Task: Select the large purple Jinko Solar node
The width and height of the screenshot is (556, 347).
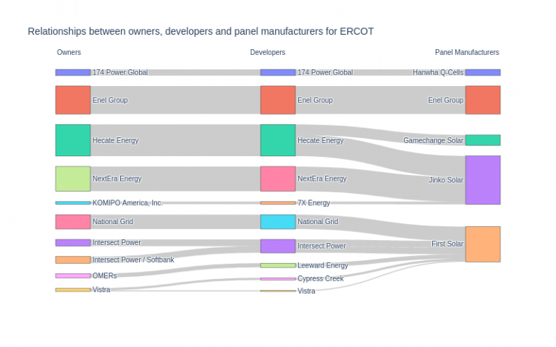Action: click(483, 180)
